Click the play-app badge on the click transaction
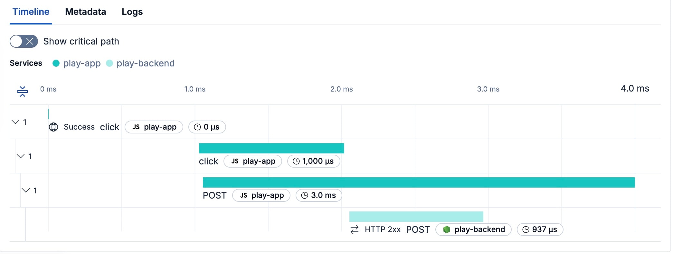Viewport: 673px width, 254px height. pos(154,127)
